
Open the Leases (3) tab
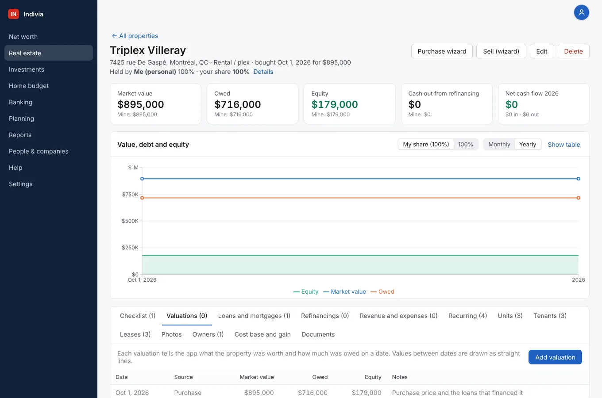135,334
